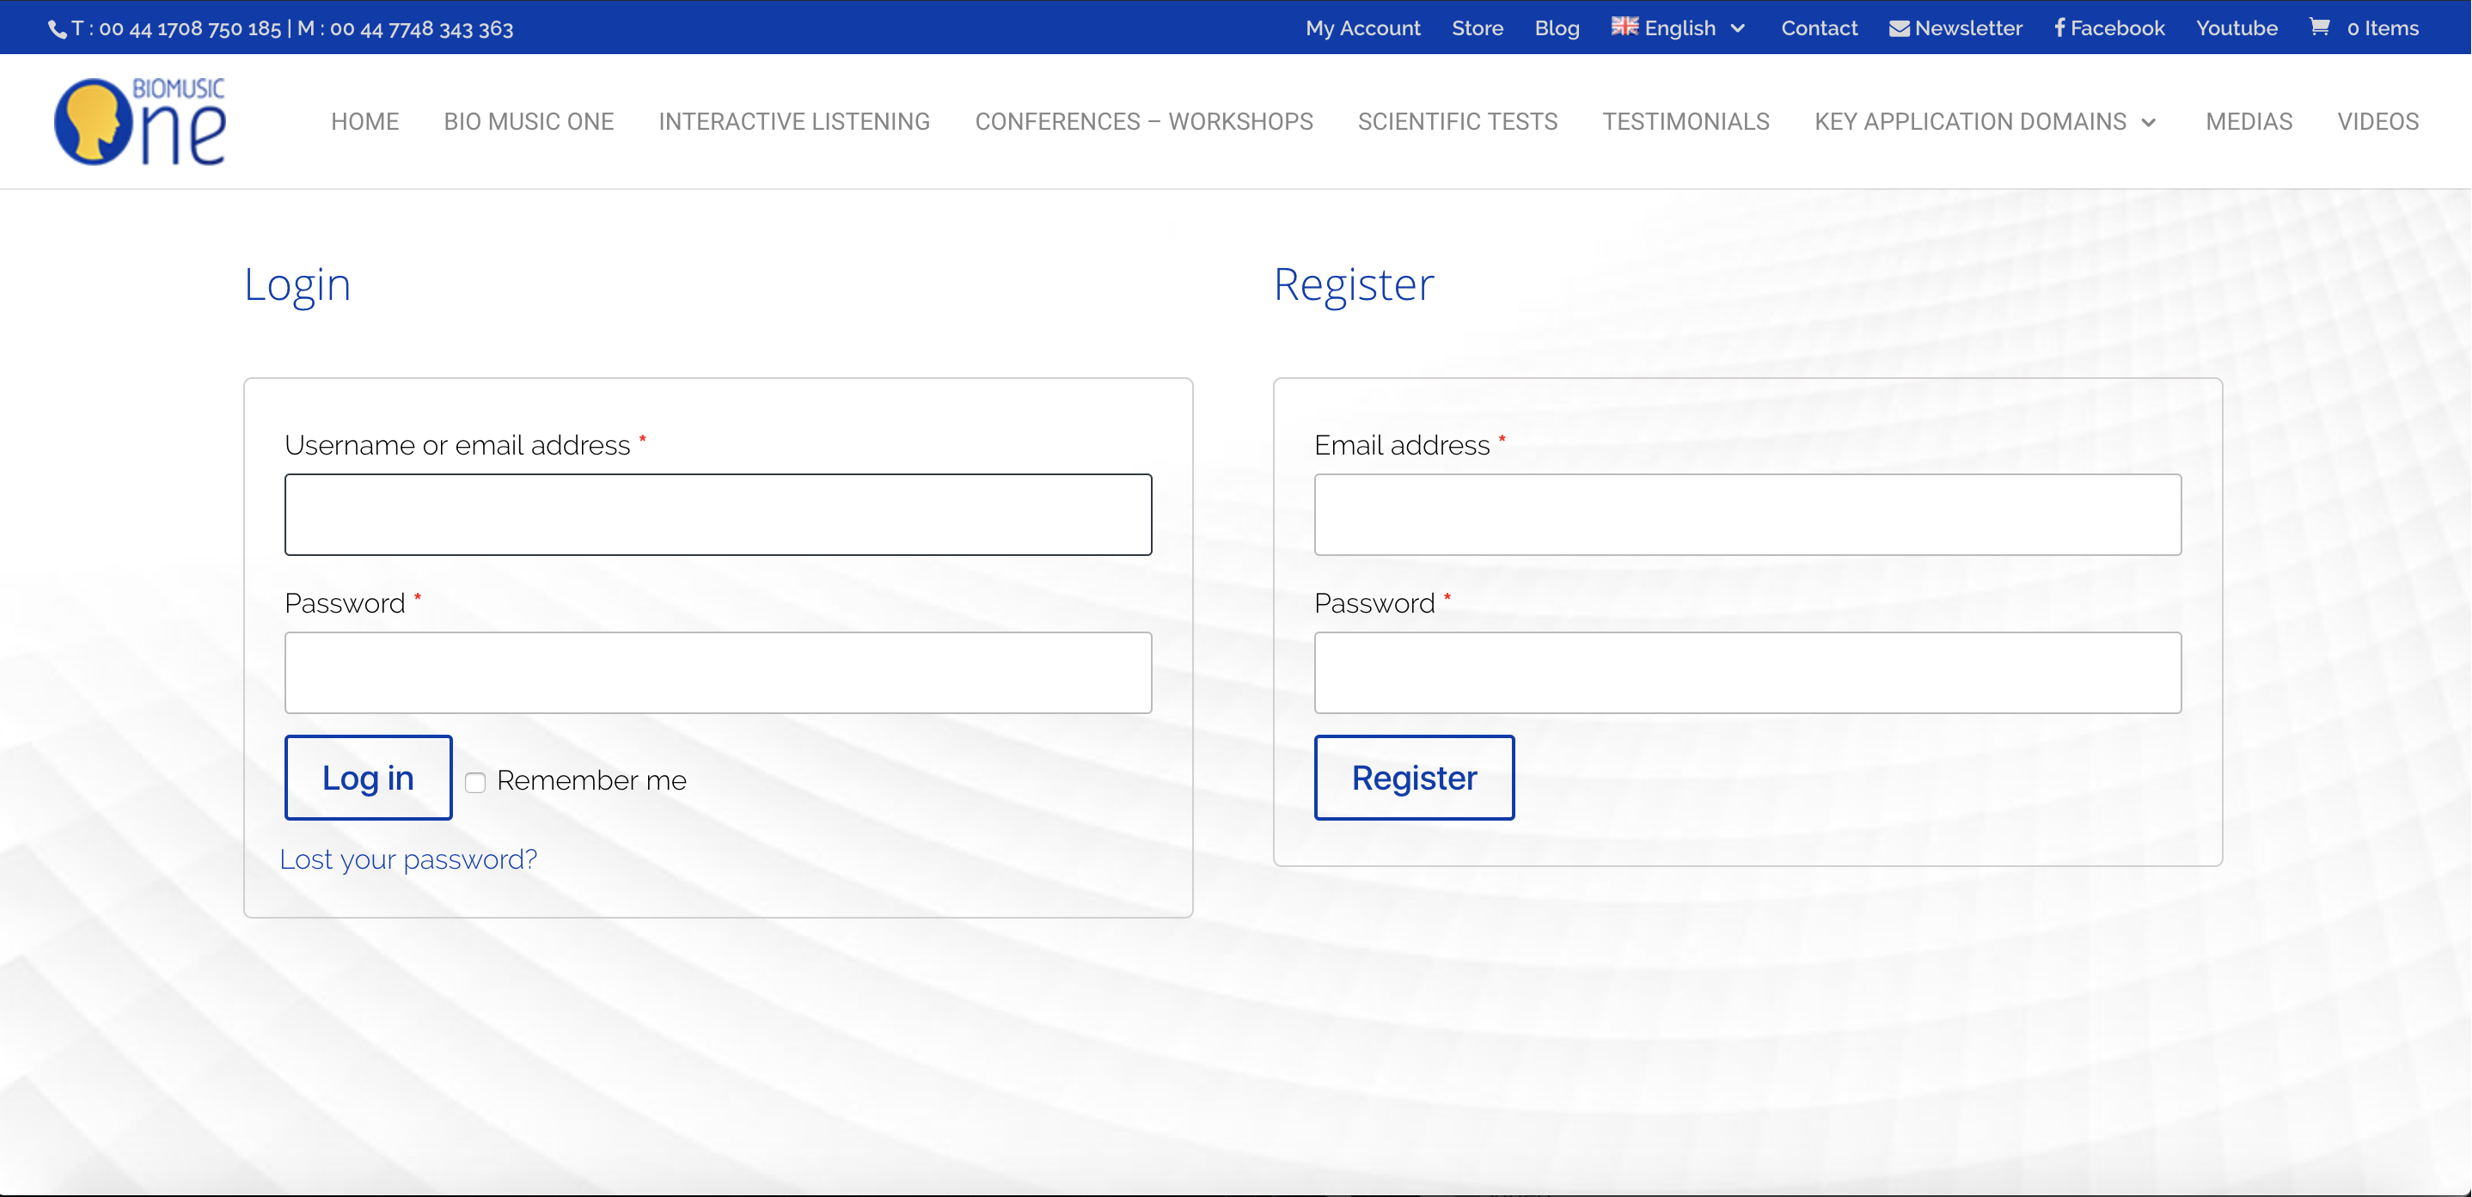This screenshot has width=2472, height=1197.
Task: Open the Contact link
Action: coord(1819,27)
